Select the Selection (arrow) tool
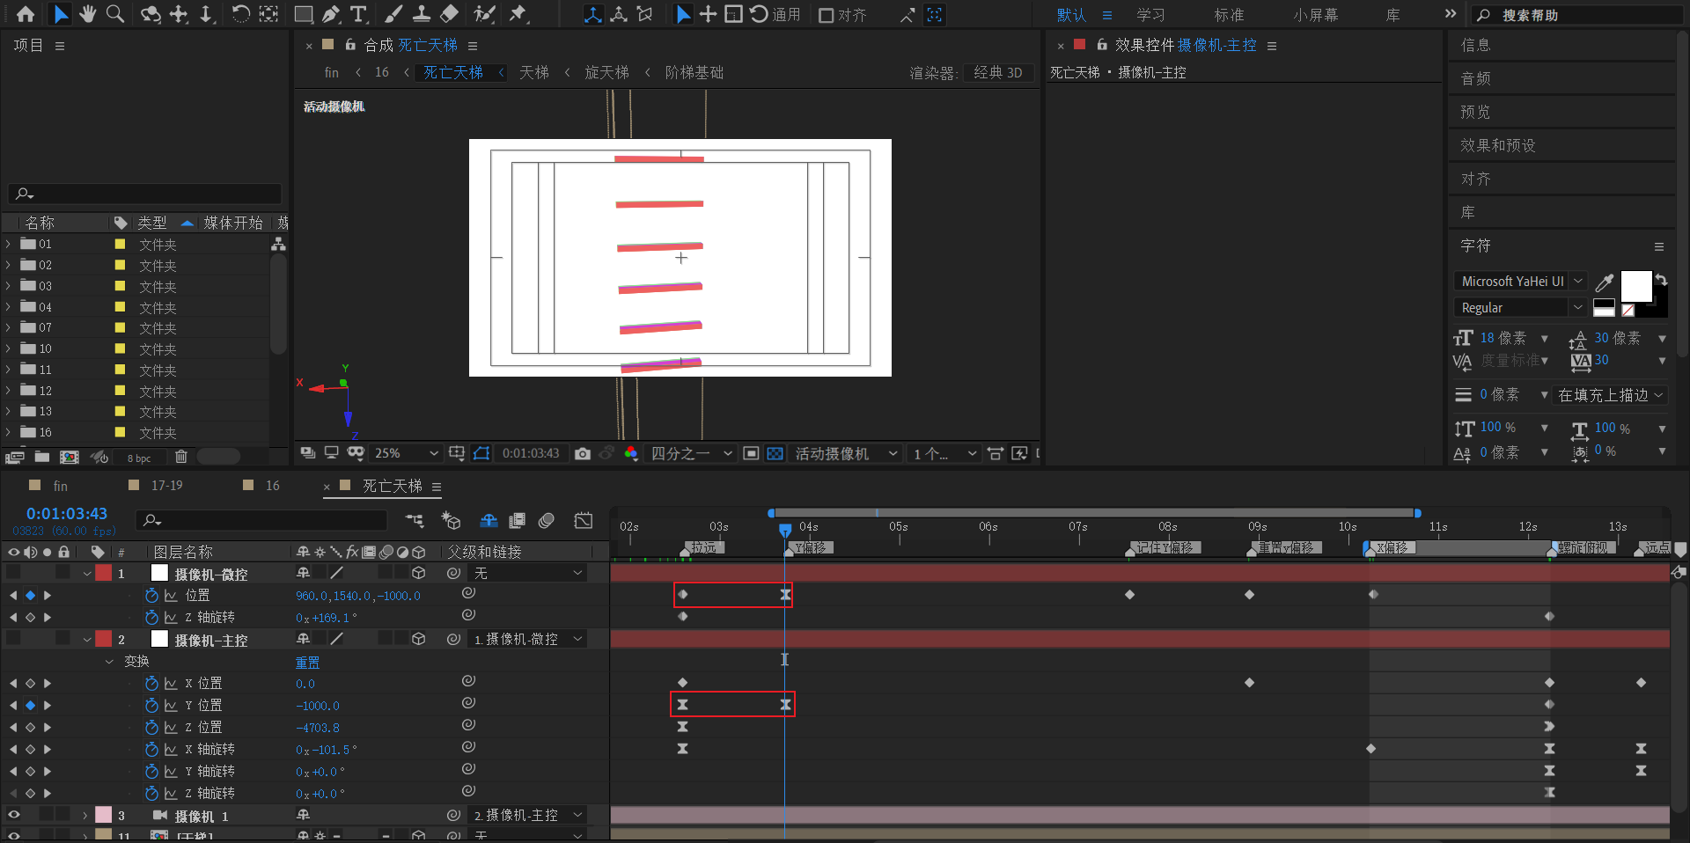This screenshot has height=843, width=1690. (x=60, y=14)
